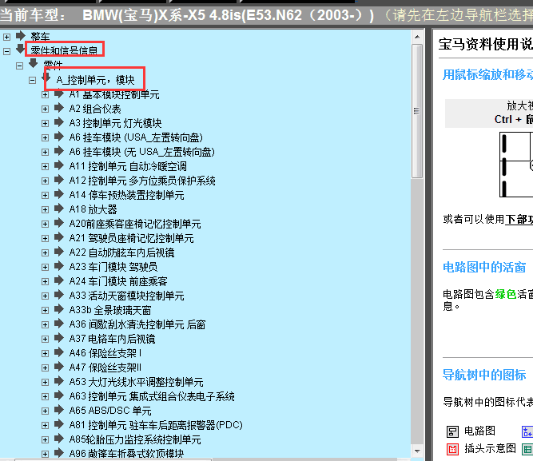Click down-arrow icon beside 零件和信号信息

click(x=21, y=49)
